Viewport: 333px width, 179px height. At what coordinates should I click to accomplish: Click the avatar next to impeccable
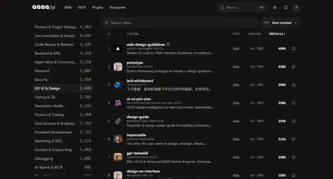tap(118, 139)
